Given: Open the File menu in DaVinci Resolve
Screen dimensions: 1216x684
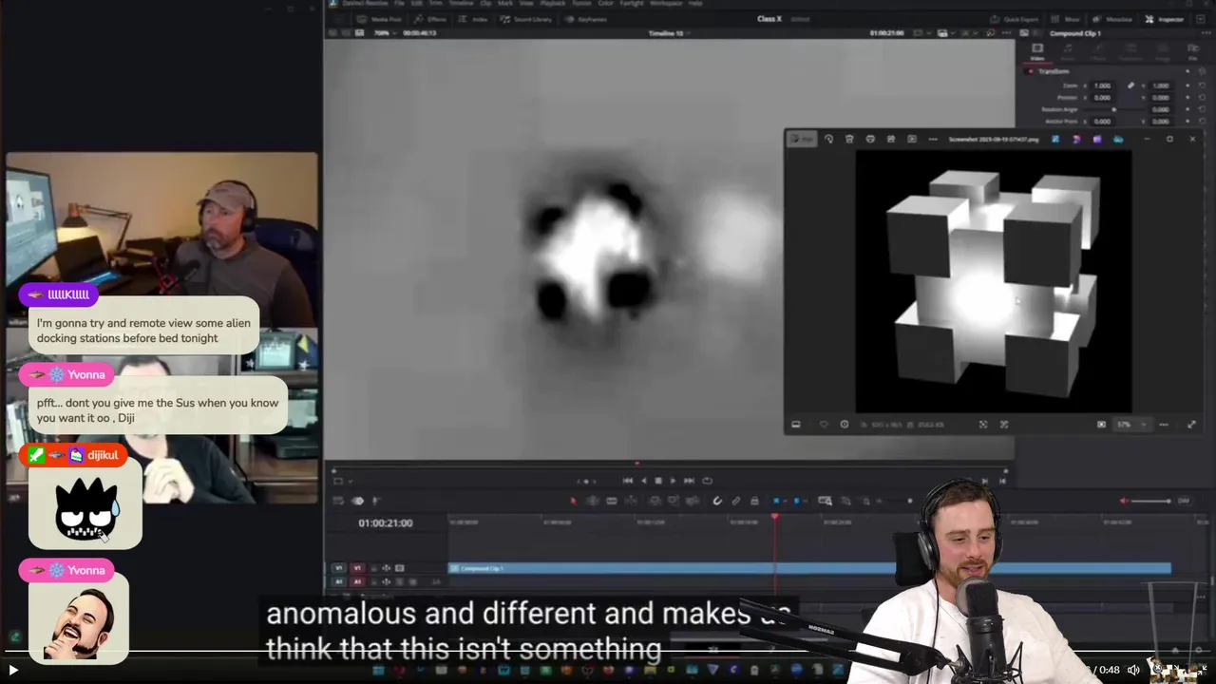Looking at the screenshot, I should [399, 4].
